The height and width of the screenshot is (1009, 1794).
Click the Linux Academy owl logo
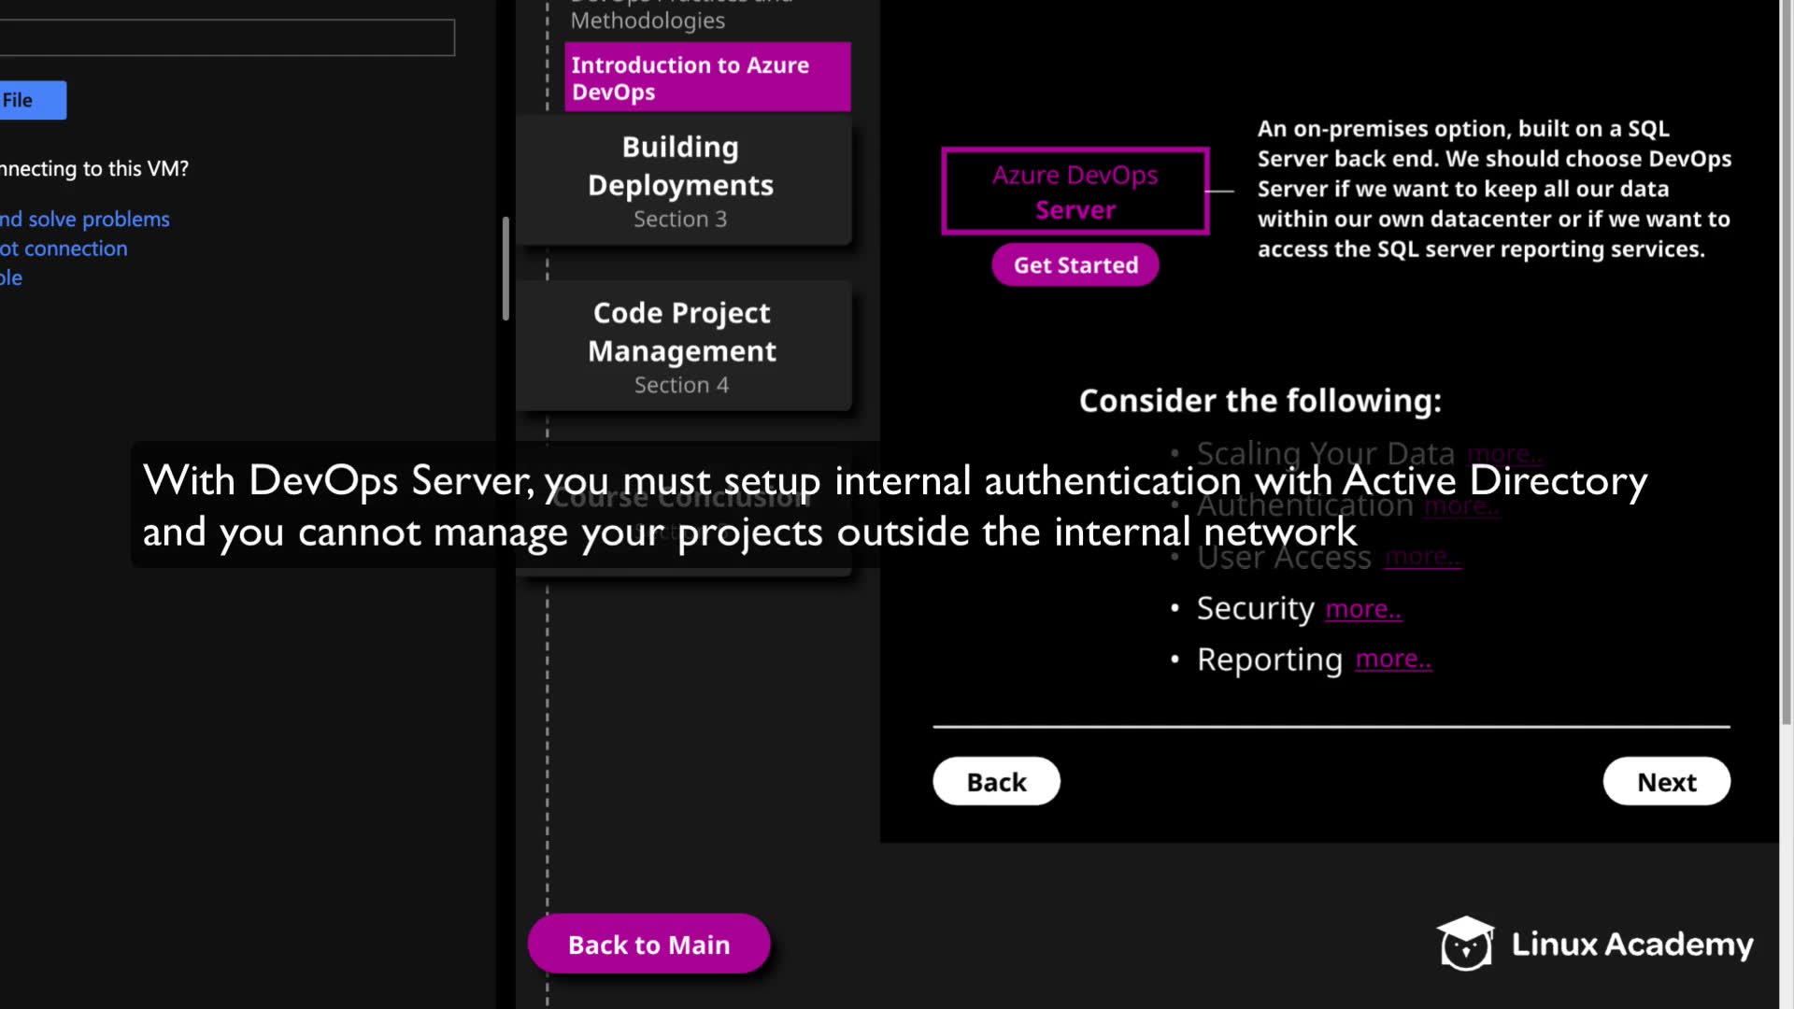click(x=1464, y=944)
